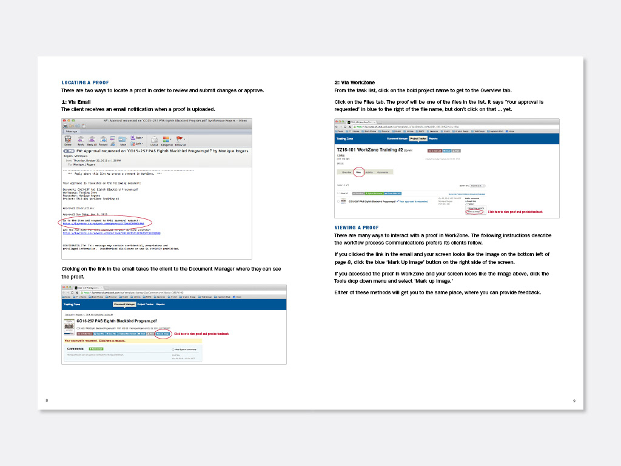The image size is (621, 466).
Task: Open the Tools dropdown in the file row
Action: pos(471,204)
